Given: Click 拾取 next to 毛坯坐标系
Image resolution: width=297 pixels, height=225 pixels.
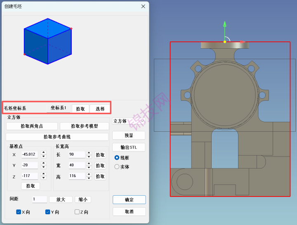Looking at the screenshot, I should pyautogui.click(x=80, y=109).
